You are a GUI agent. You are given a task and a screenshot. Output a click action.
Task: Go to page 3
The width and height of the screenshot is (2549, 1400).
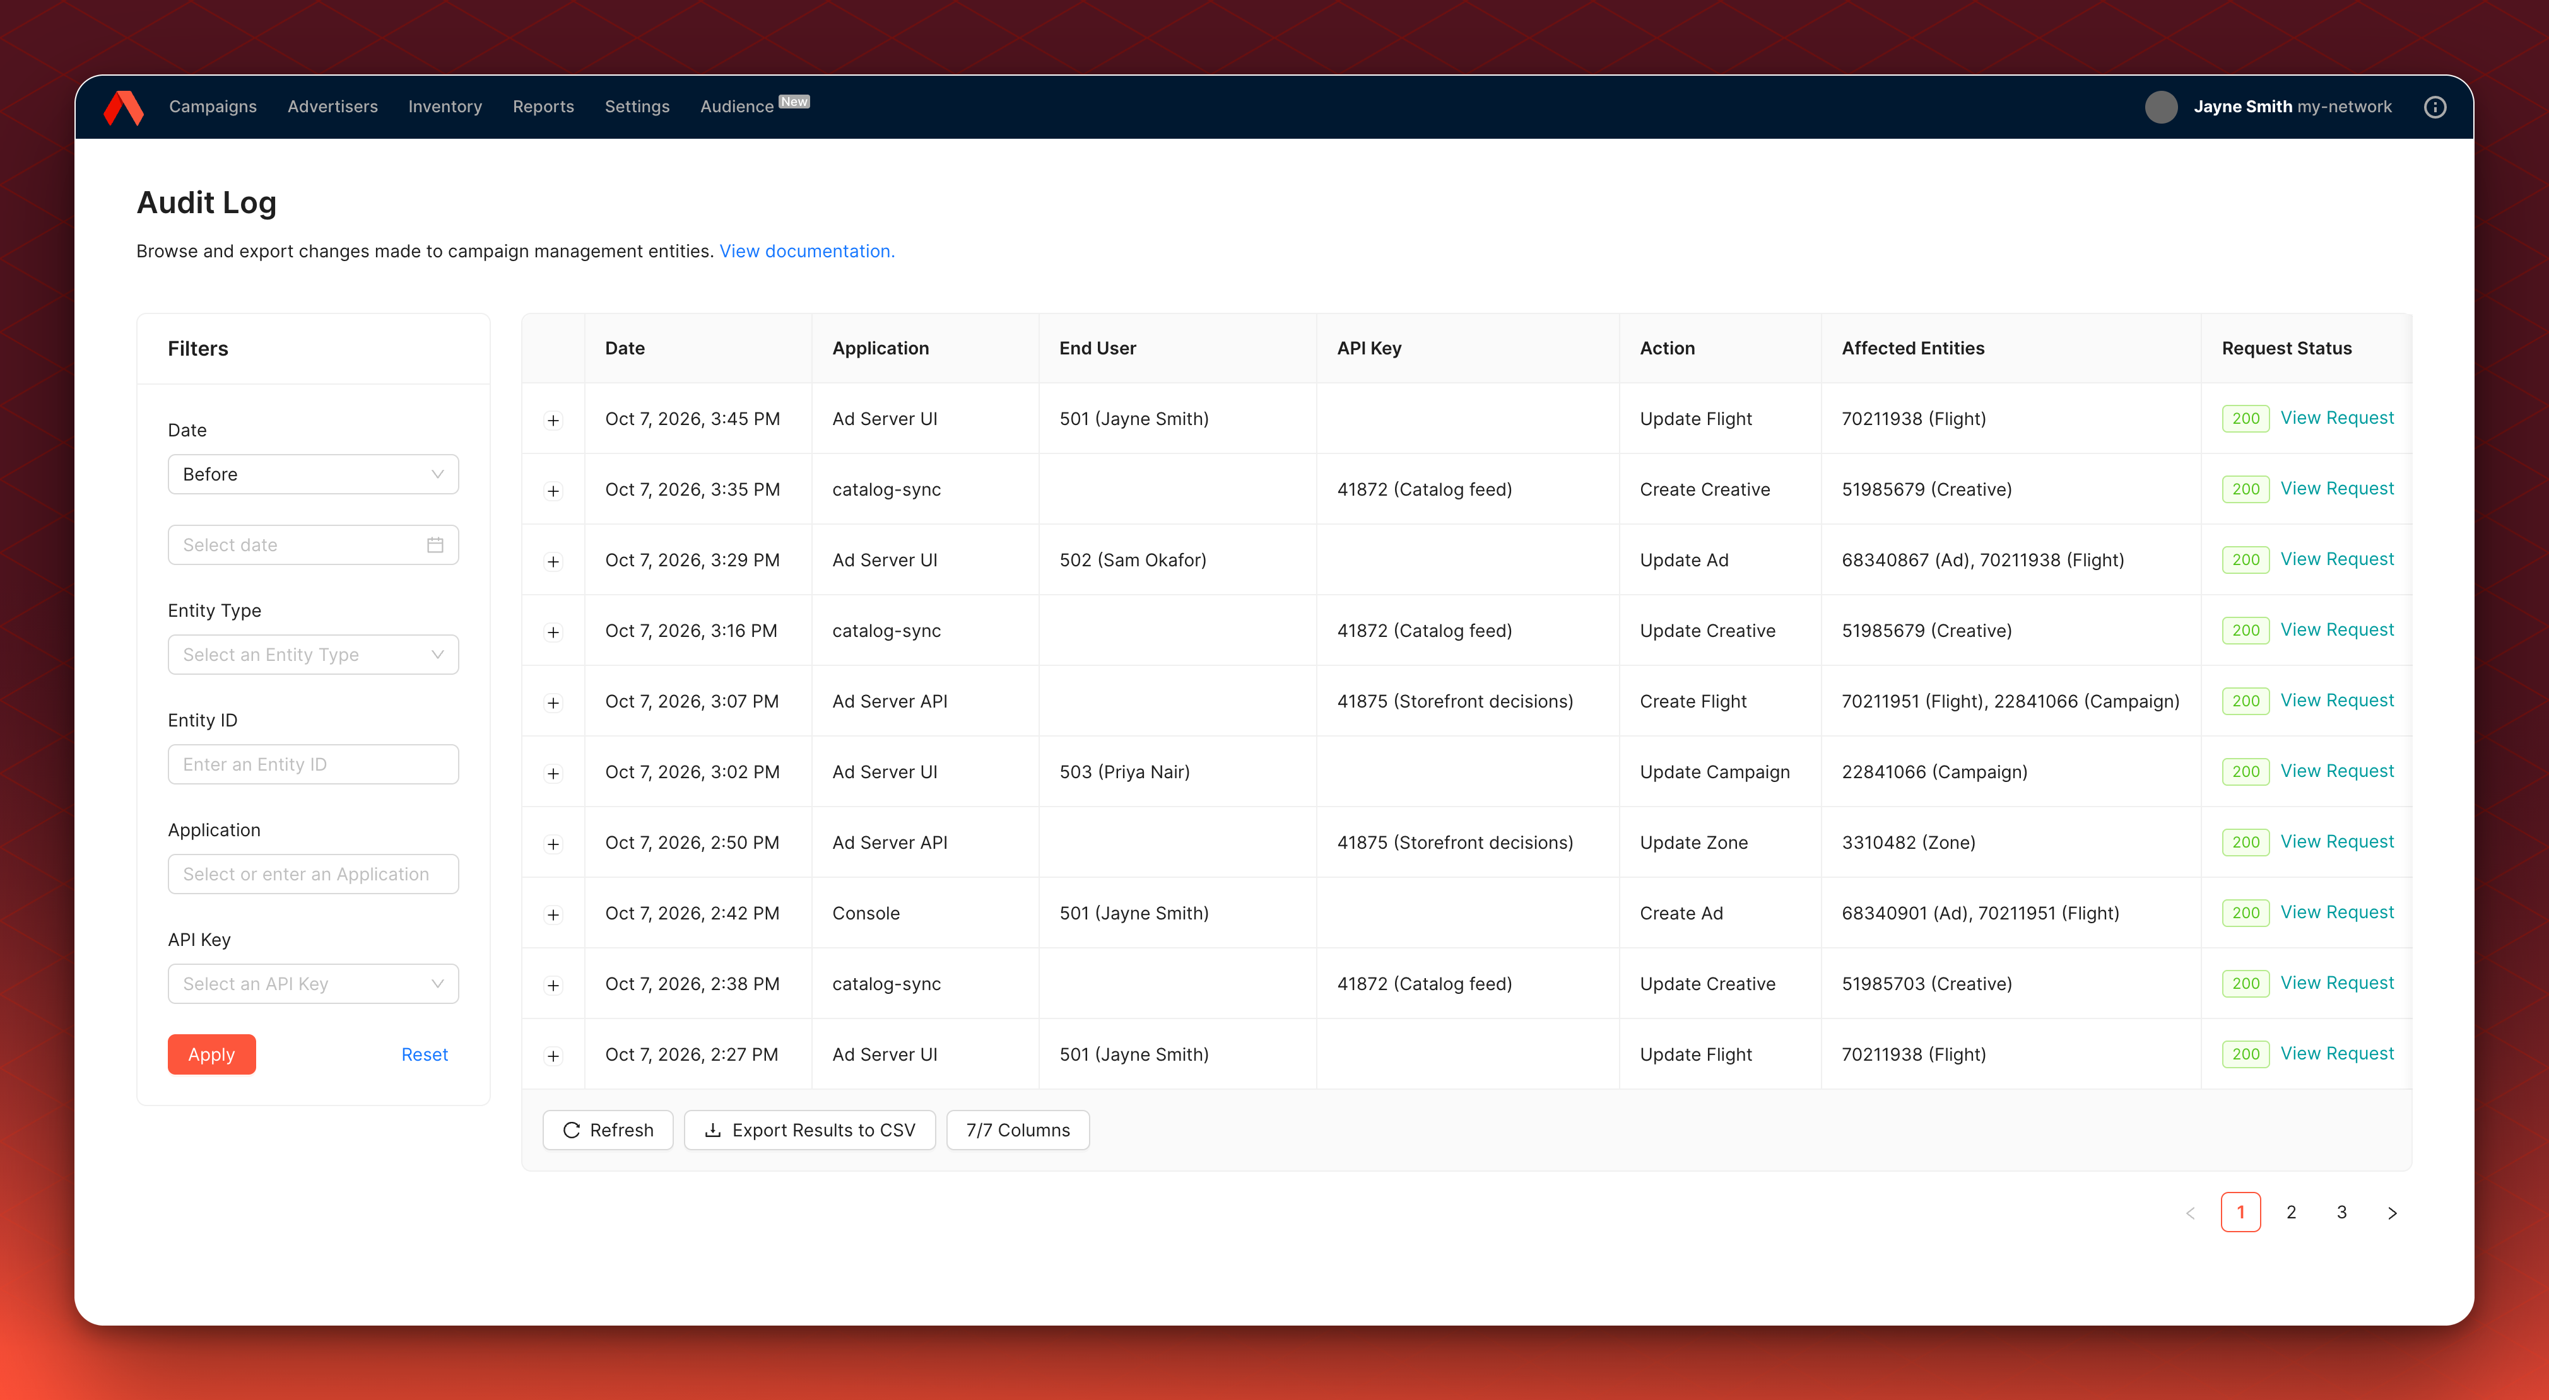(x=2342, y=1212)
